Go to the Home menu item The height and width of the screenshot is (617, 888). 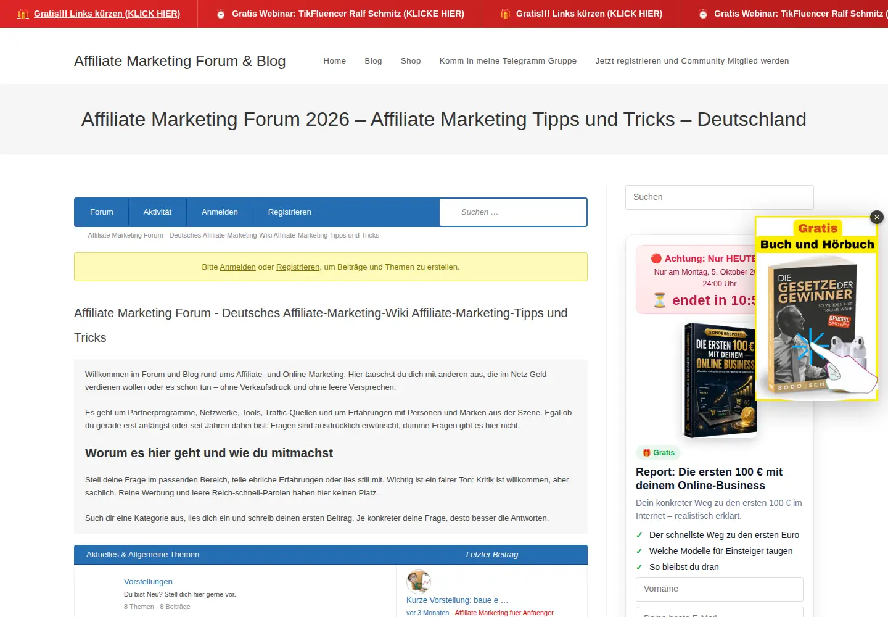click(x=334, y=61)
